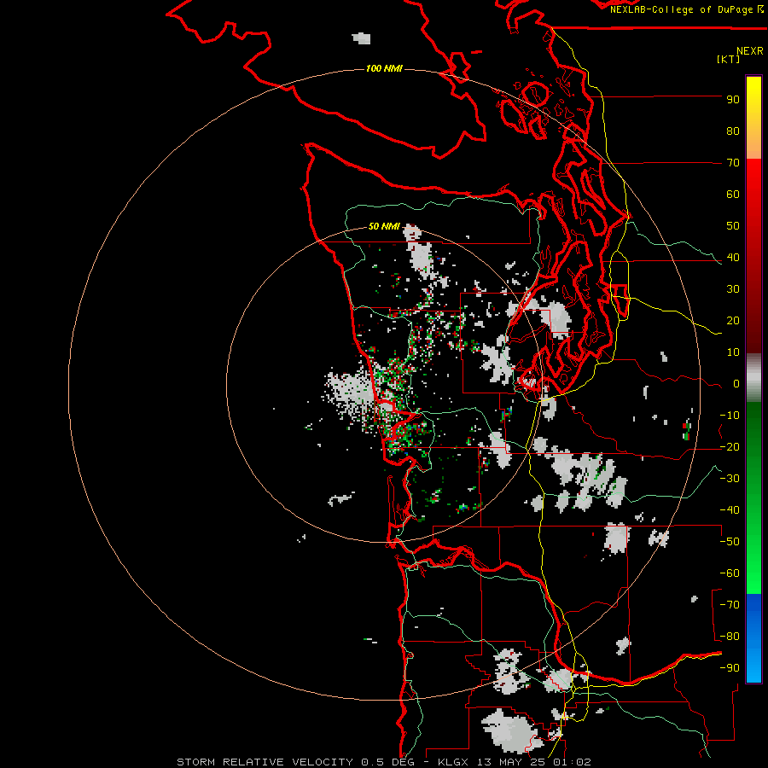Click the 13 MAY 25 date text
The width and height of the screenshot is (768, 768).
click(512, 762)
